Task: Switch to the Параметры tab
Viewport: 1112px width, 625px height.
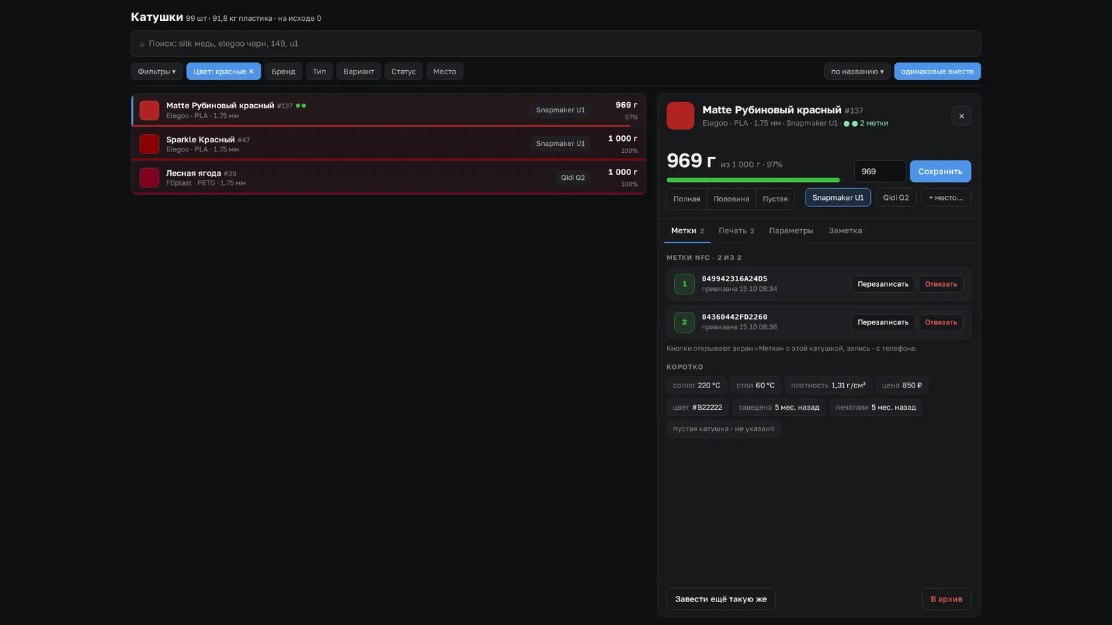Action: pyautogui.click(x=791, y=231)
